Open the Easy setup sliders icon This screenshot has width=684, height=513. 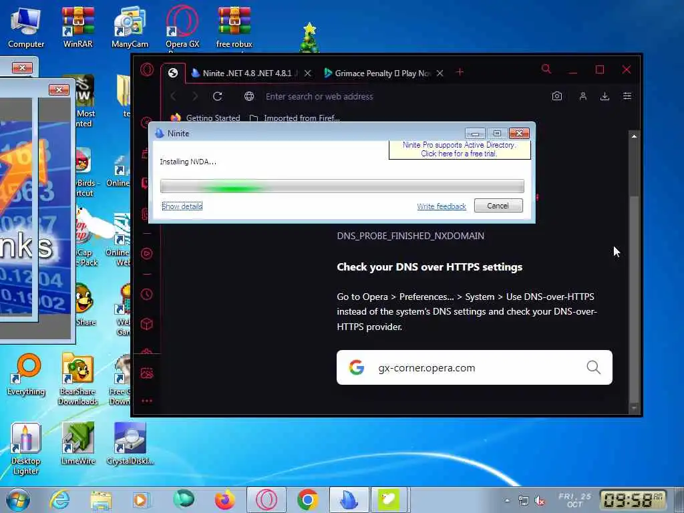pyautogui.click(x=627, y=96)
